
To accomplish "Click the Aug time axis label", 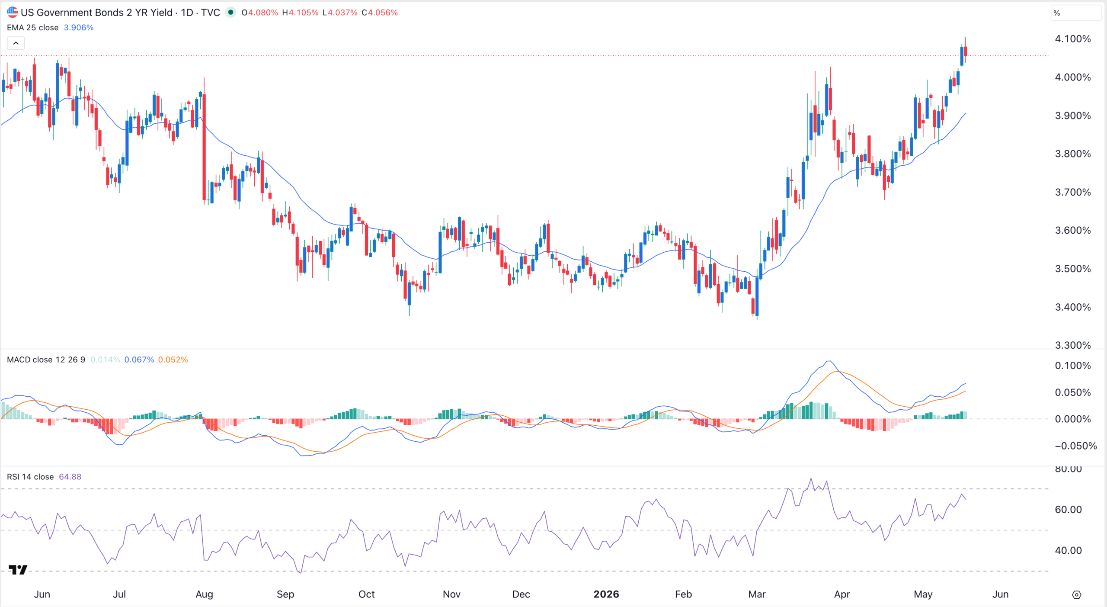I will [204, 594].
